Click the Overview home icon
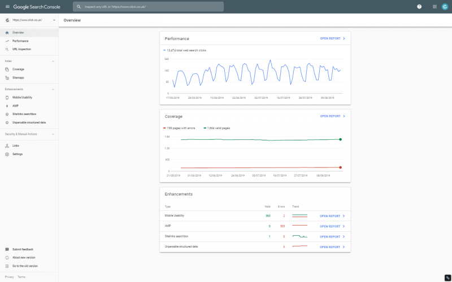The height and width of the screenshot is (282, 452). tap(7, 33)
